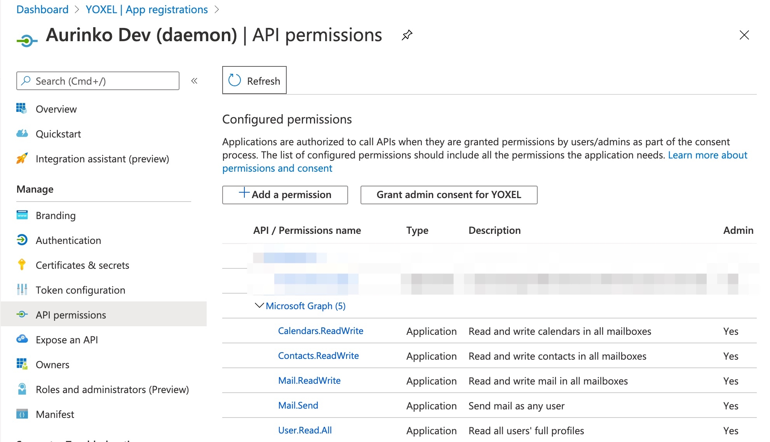Open Microsoft Graph (5) API link
This screenshot has height=442, width=770.
pyautogui.click(x=306, y=306)
